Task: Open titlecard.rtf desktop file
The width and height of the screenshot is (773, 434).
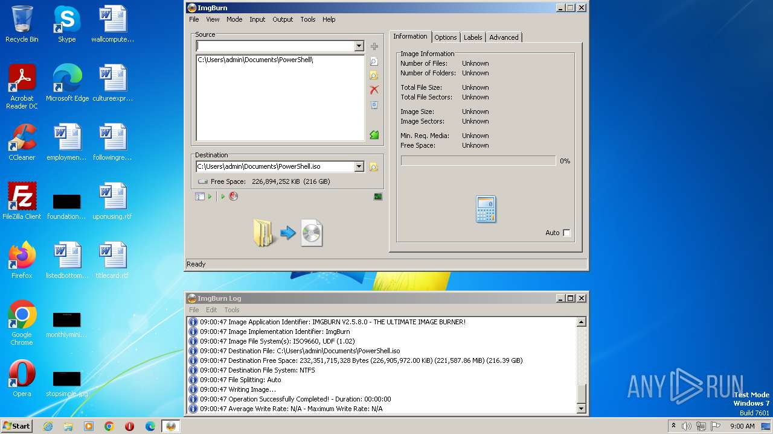Action: 112,260
